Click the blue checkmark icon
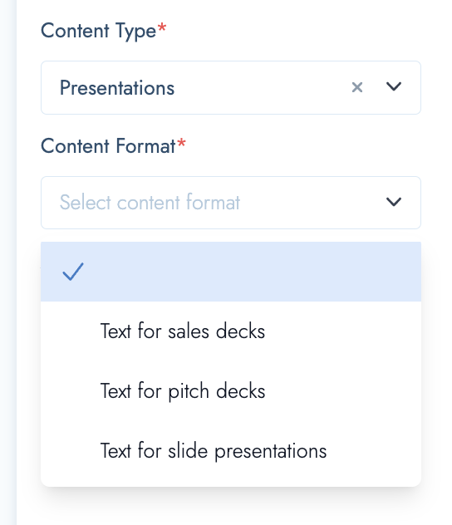This screenshot has width=452, height=525. coord(73,272)
